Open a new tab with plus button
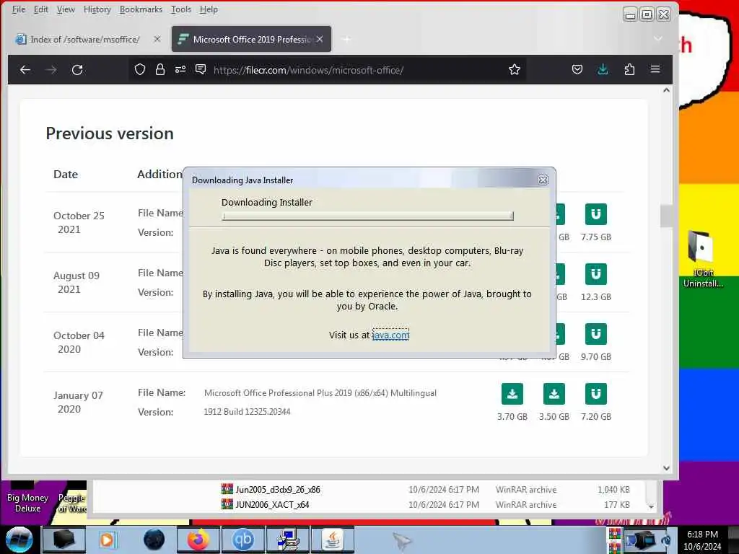739x554 pixels. 346,39
